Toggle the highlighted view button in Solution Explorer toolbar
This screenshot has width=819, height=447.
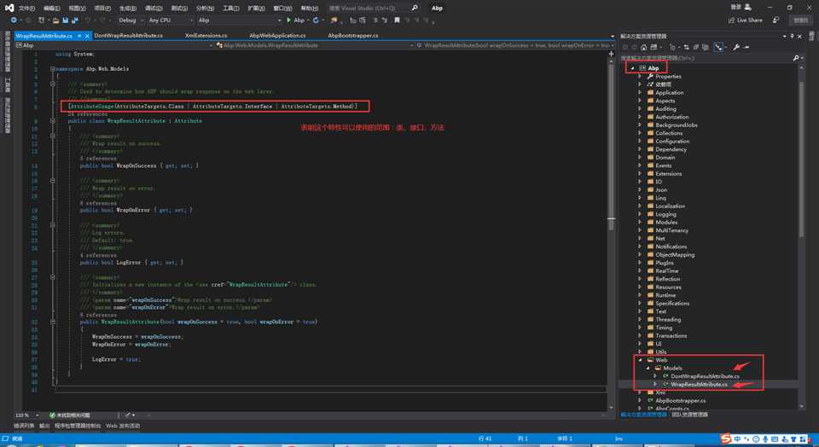point(720,47)
